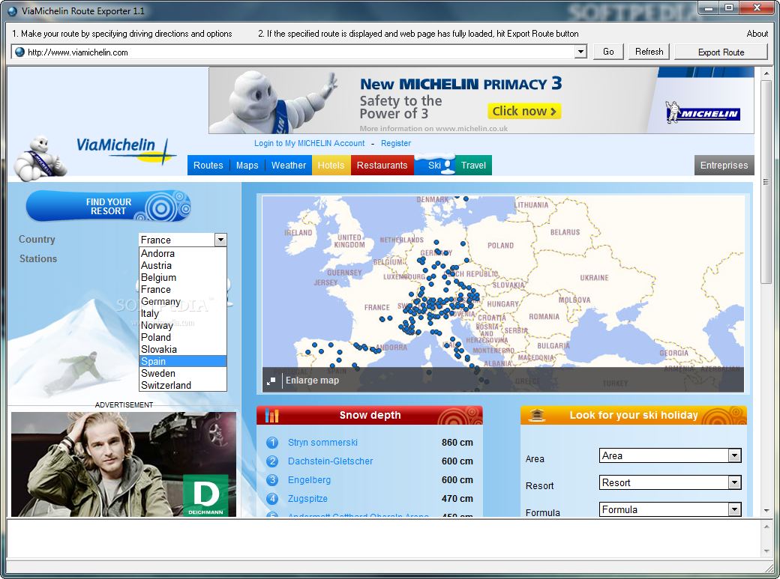
Task: Open the Travel tab
Action: coord(473,166)
